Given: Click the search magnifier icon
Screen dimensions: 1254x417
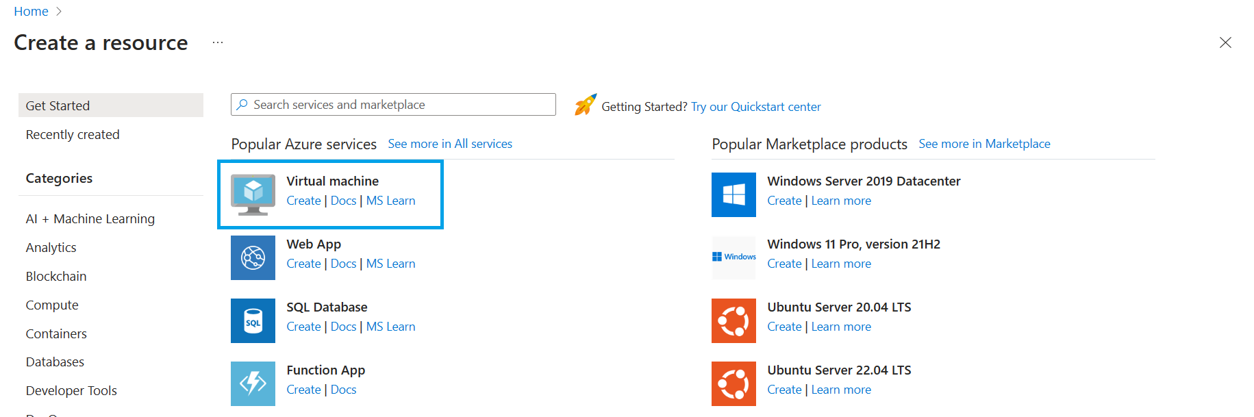Looking at the screenshot, I should click(x=242, y=105).
